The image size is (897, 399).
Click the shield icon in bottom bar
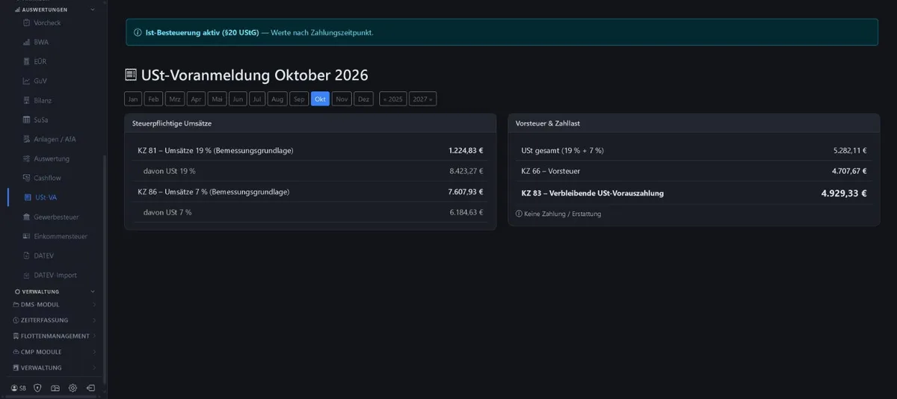[37, 389]
